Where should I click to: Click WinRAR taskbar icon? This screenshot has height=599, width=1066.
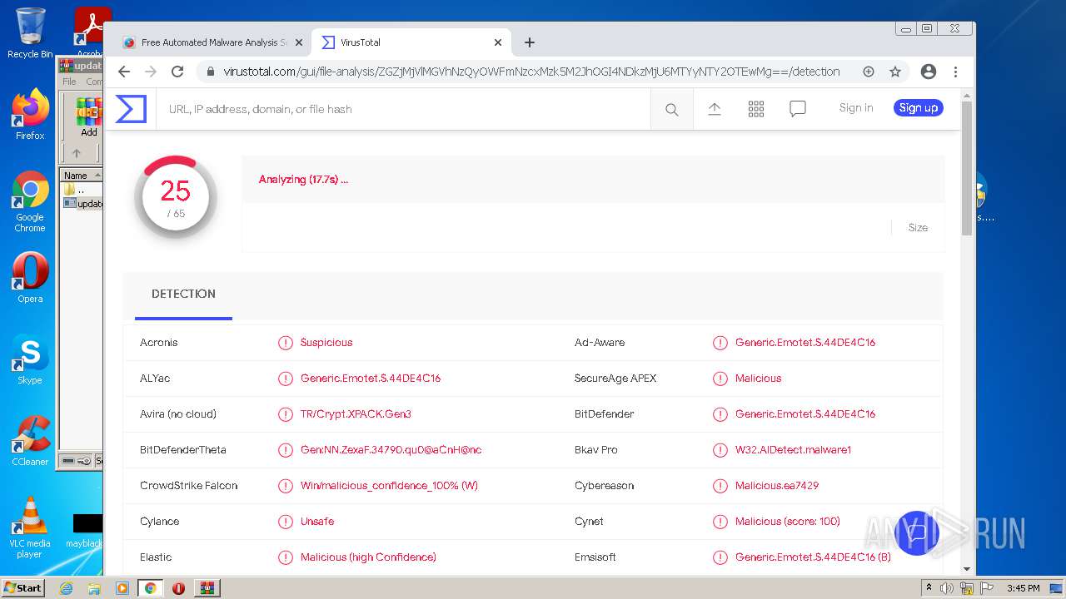click(x=207, y=588)
